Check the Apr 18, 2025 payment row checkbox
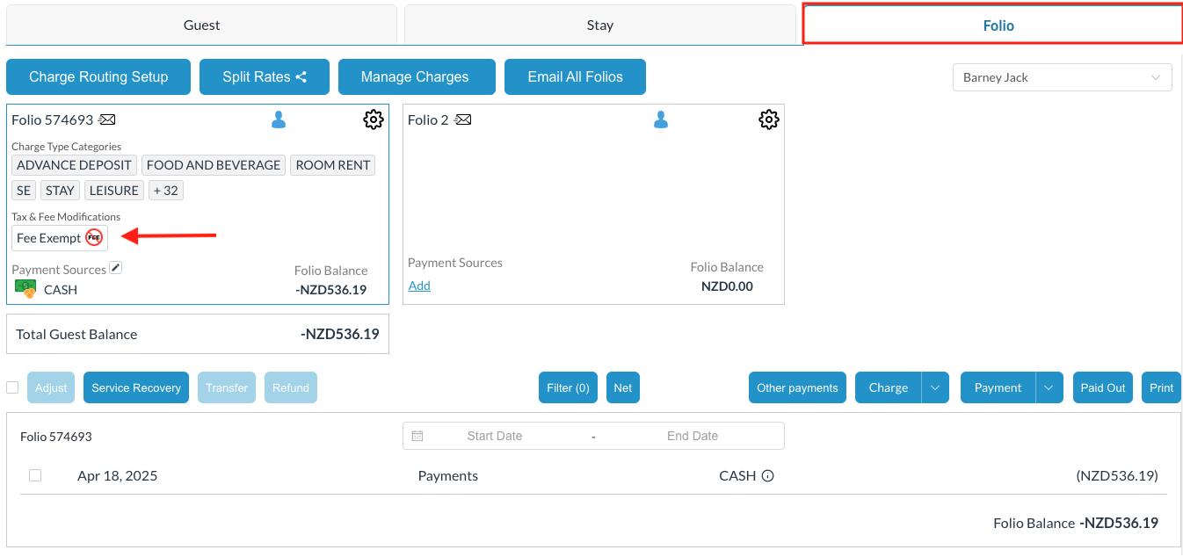The width and height of the screenshot is (1183, 557). (x=35, y=475)
